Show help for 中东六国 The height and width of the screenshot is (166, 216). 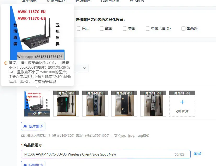[169, 29]
